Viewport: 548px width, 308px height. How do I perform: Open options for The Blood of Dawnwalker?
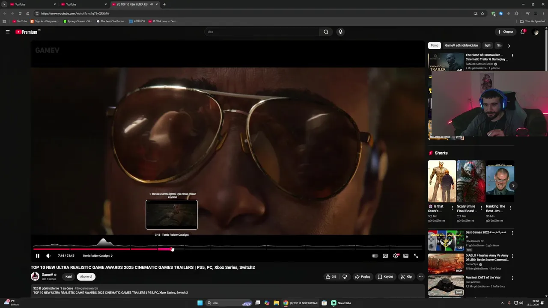512,56
